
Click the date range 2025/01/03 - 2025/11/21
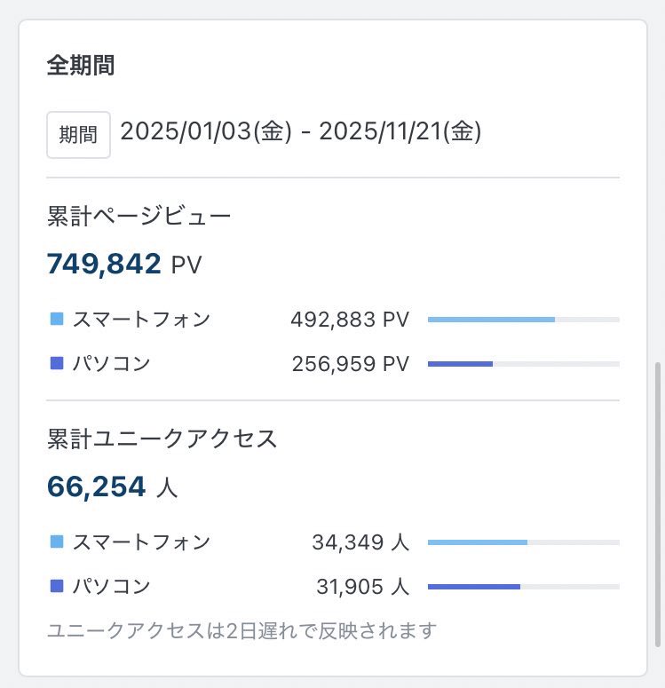pyautogui.click(x=300, y=132)
